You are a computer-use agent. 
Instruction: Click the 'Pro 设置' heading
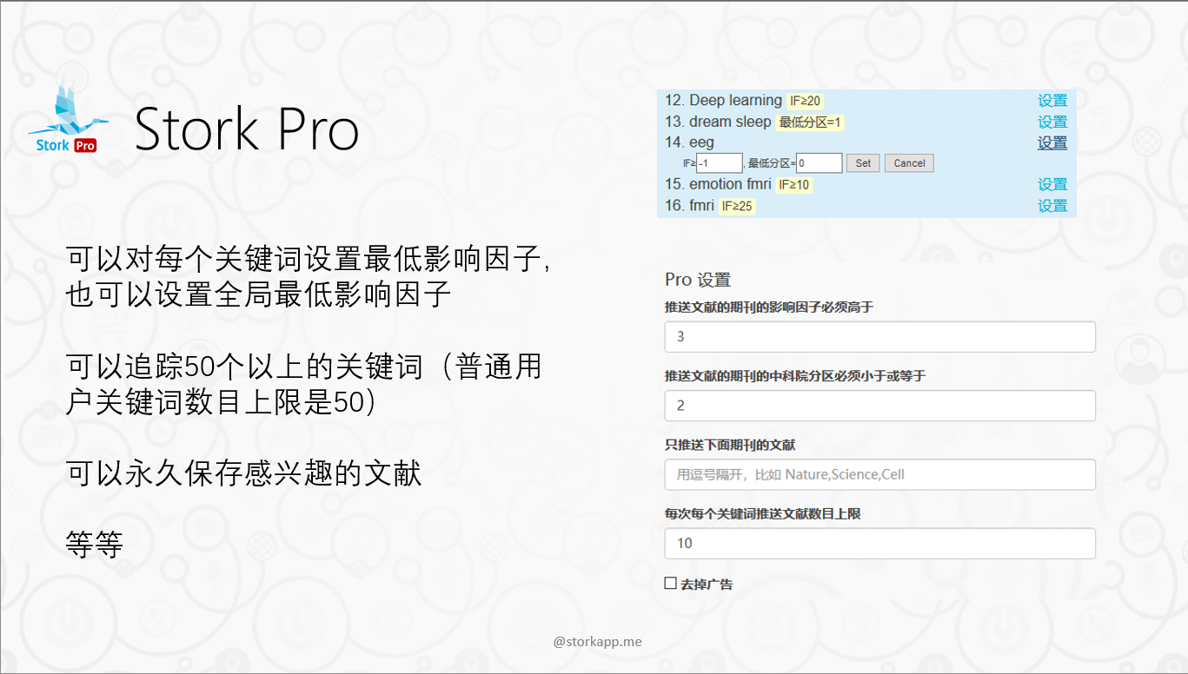[698, 280]
